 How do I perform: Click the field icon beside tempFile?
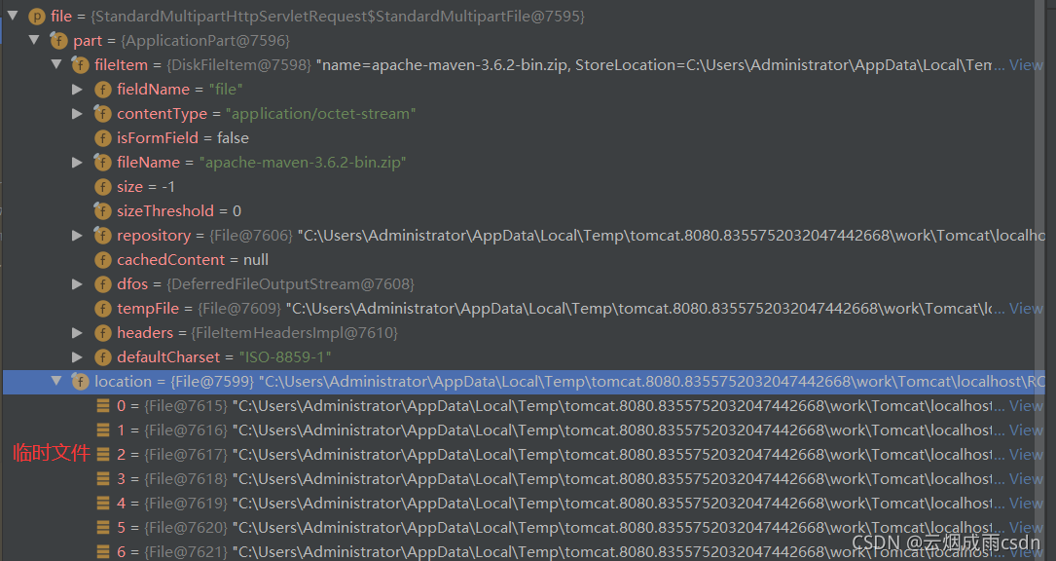point(103,308)
